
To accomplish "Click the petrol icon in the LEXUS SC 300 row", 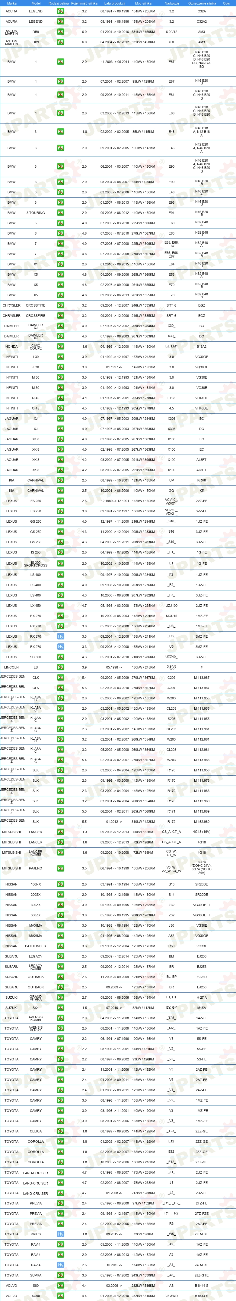I will point(60,657).
